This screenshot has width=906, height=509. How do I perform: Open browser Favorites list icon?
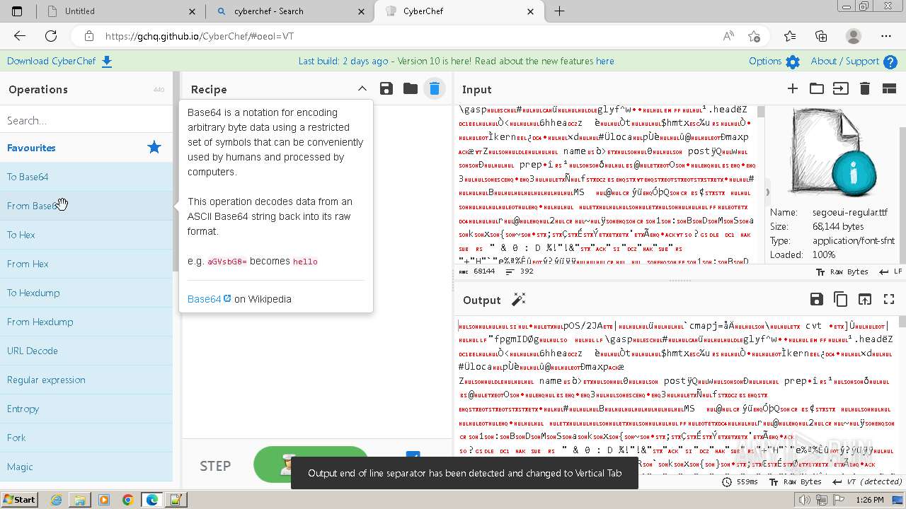pyautogui.click(x=790, y=36)
